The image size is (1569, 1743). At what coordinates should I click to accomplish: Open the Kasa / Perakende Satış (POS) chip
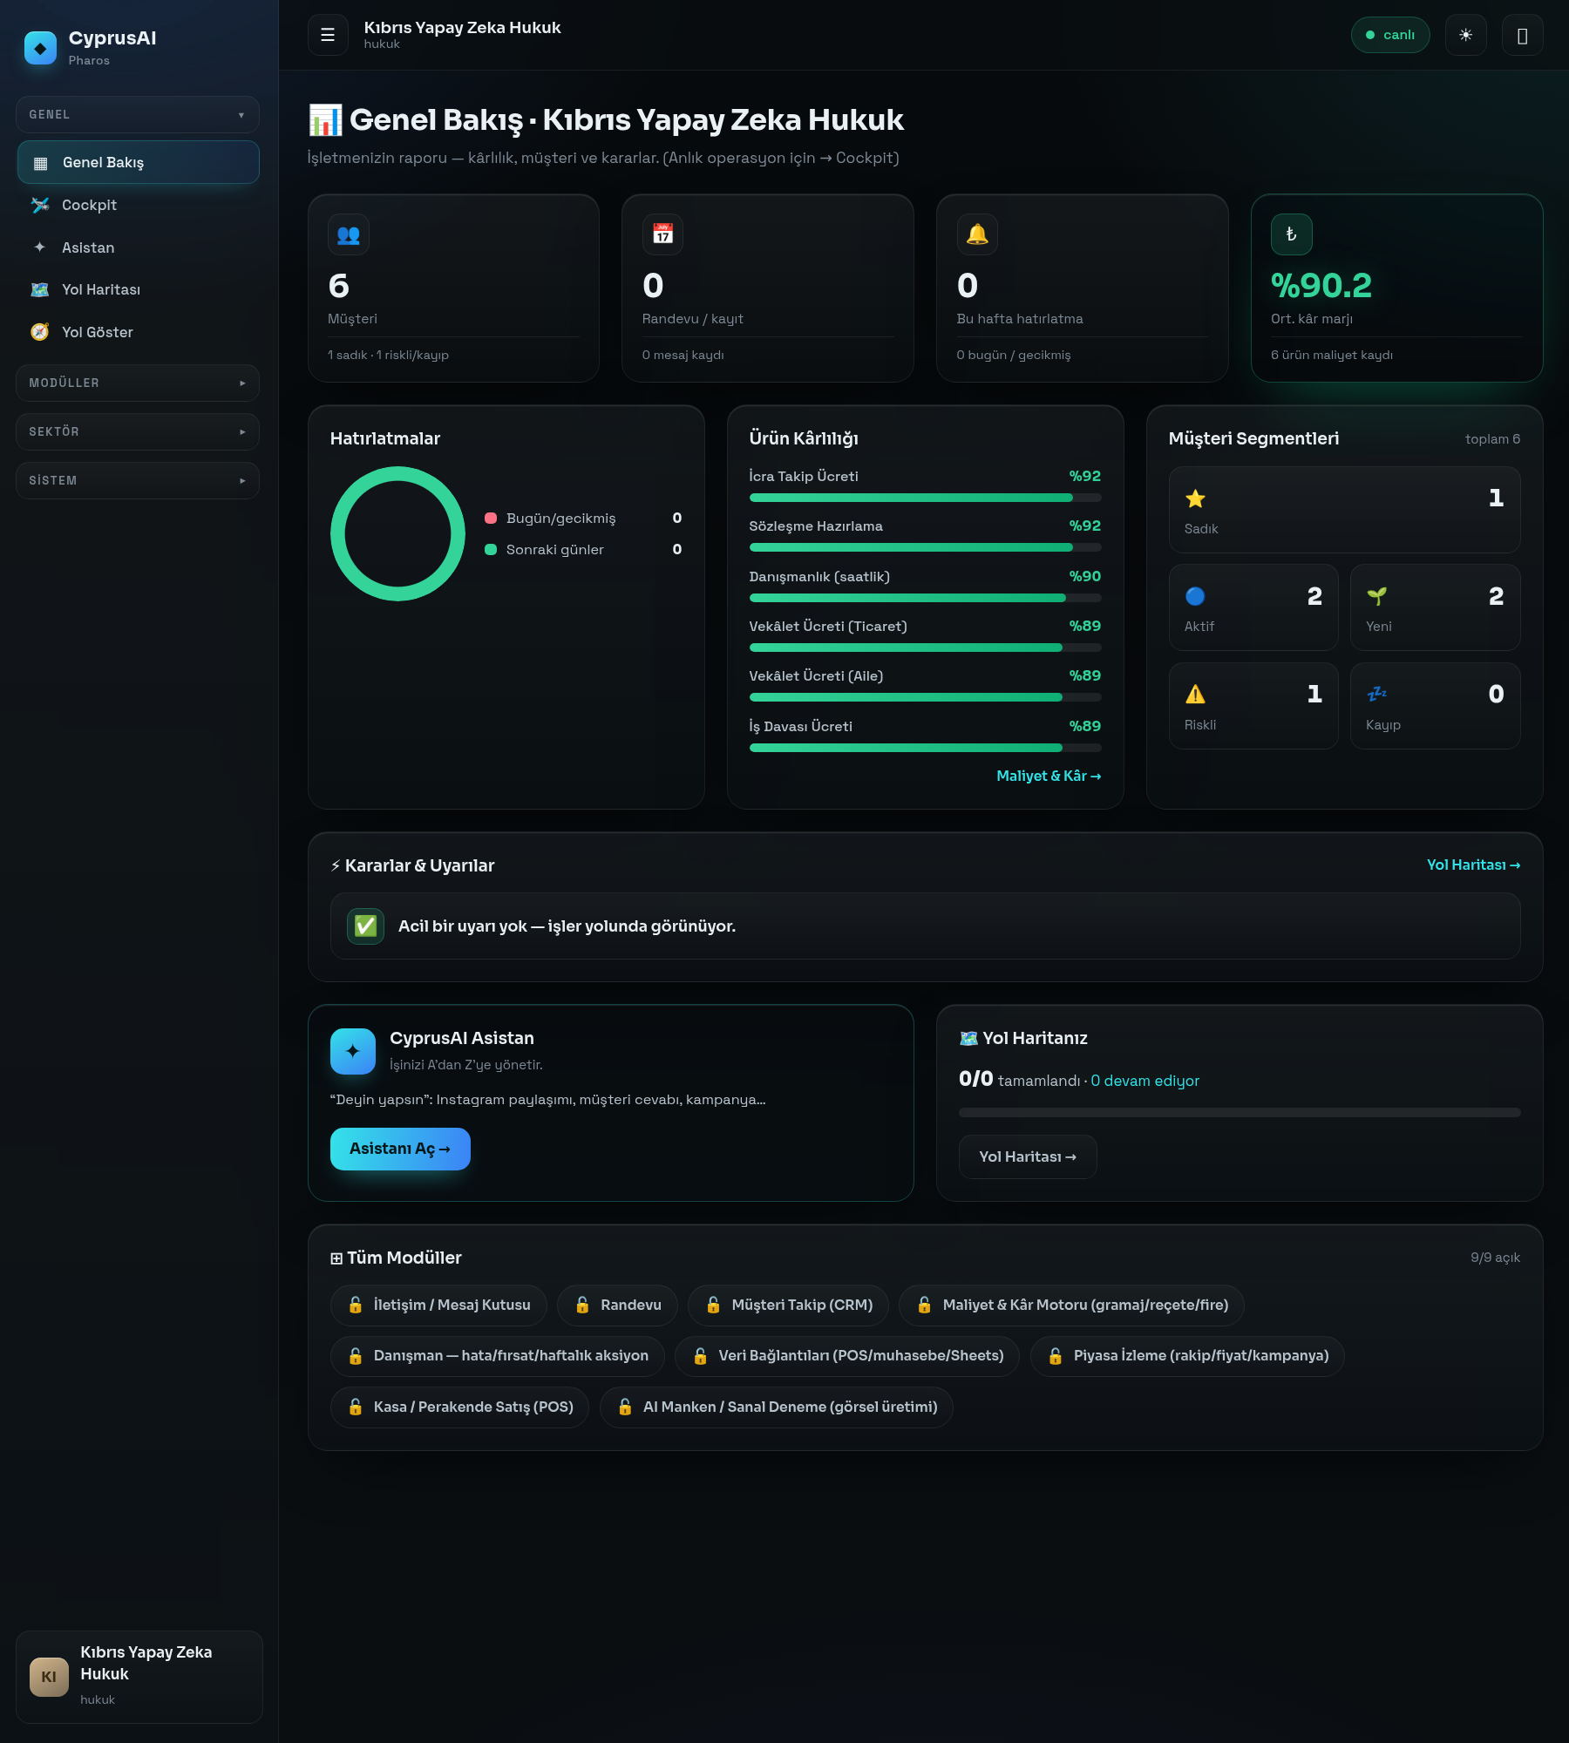pos(459,1407)
